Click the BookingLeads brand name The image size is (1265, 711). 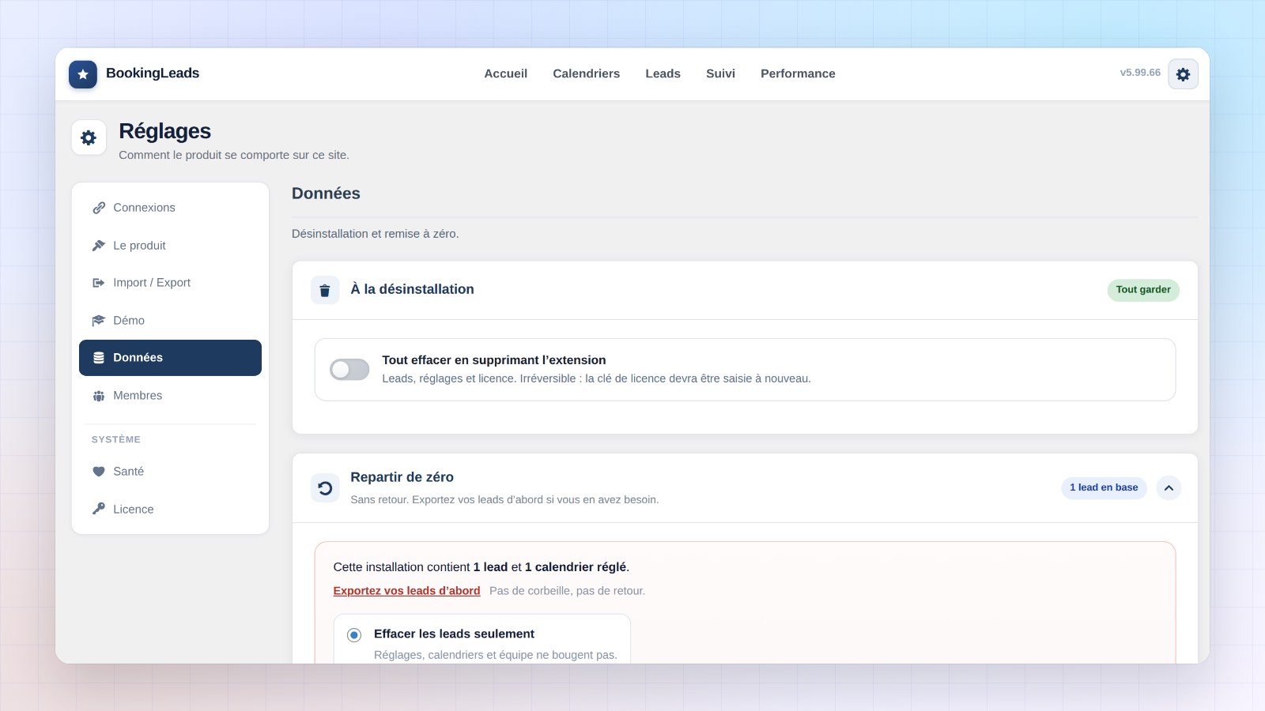click(x=153, y=73)
